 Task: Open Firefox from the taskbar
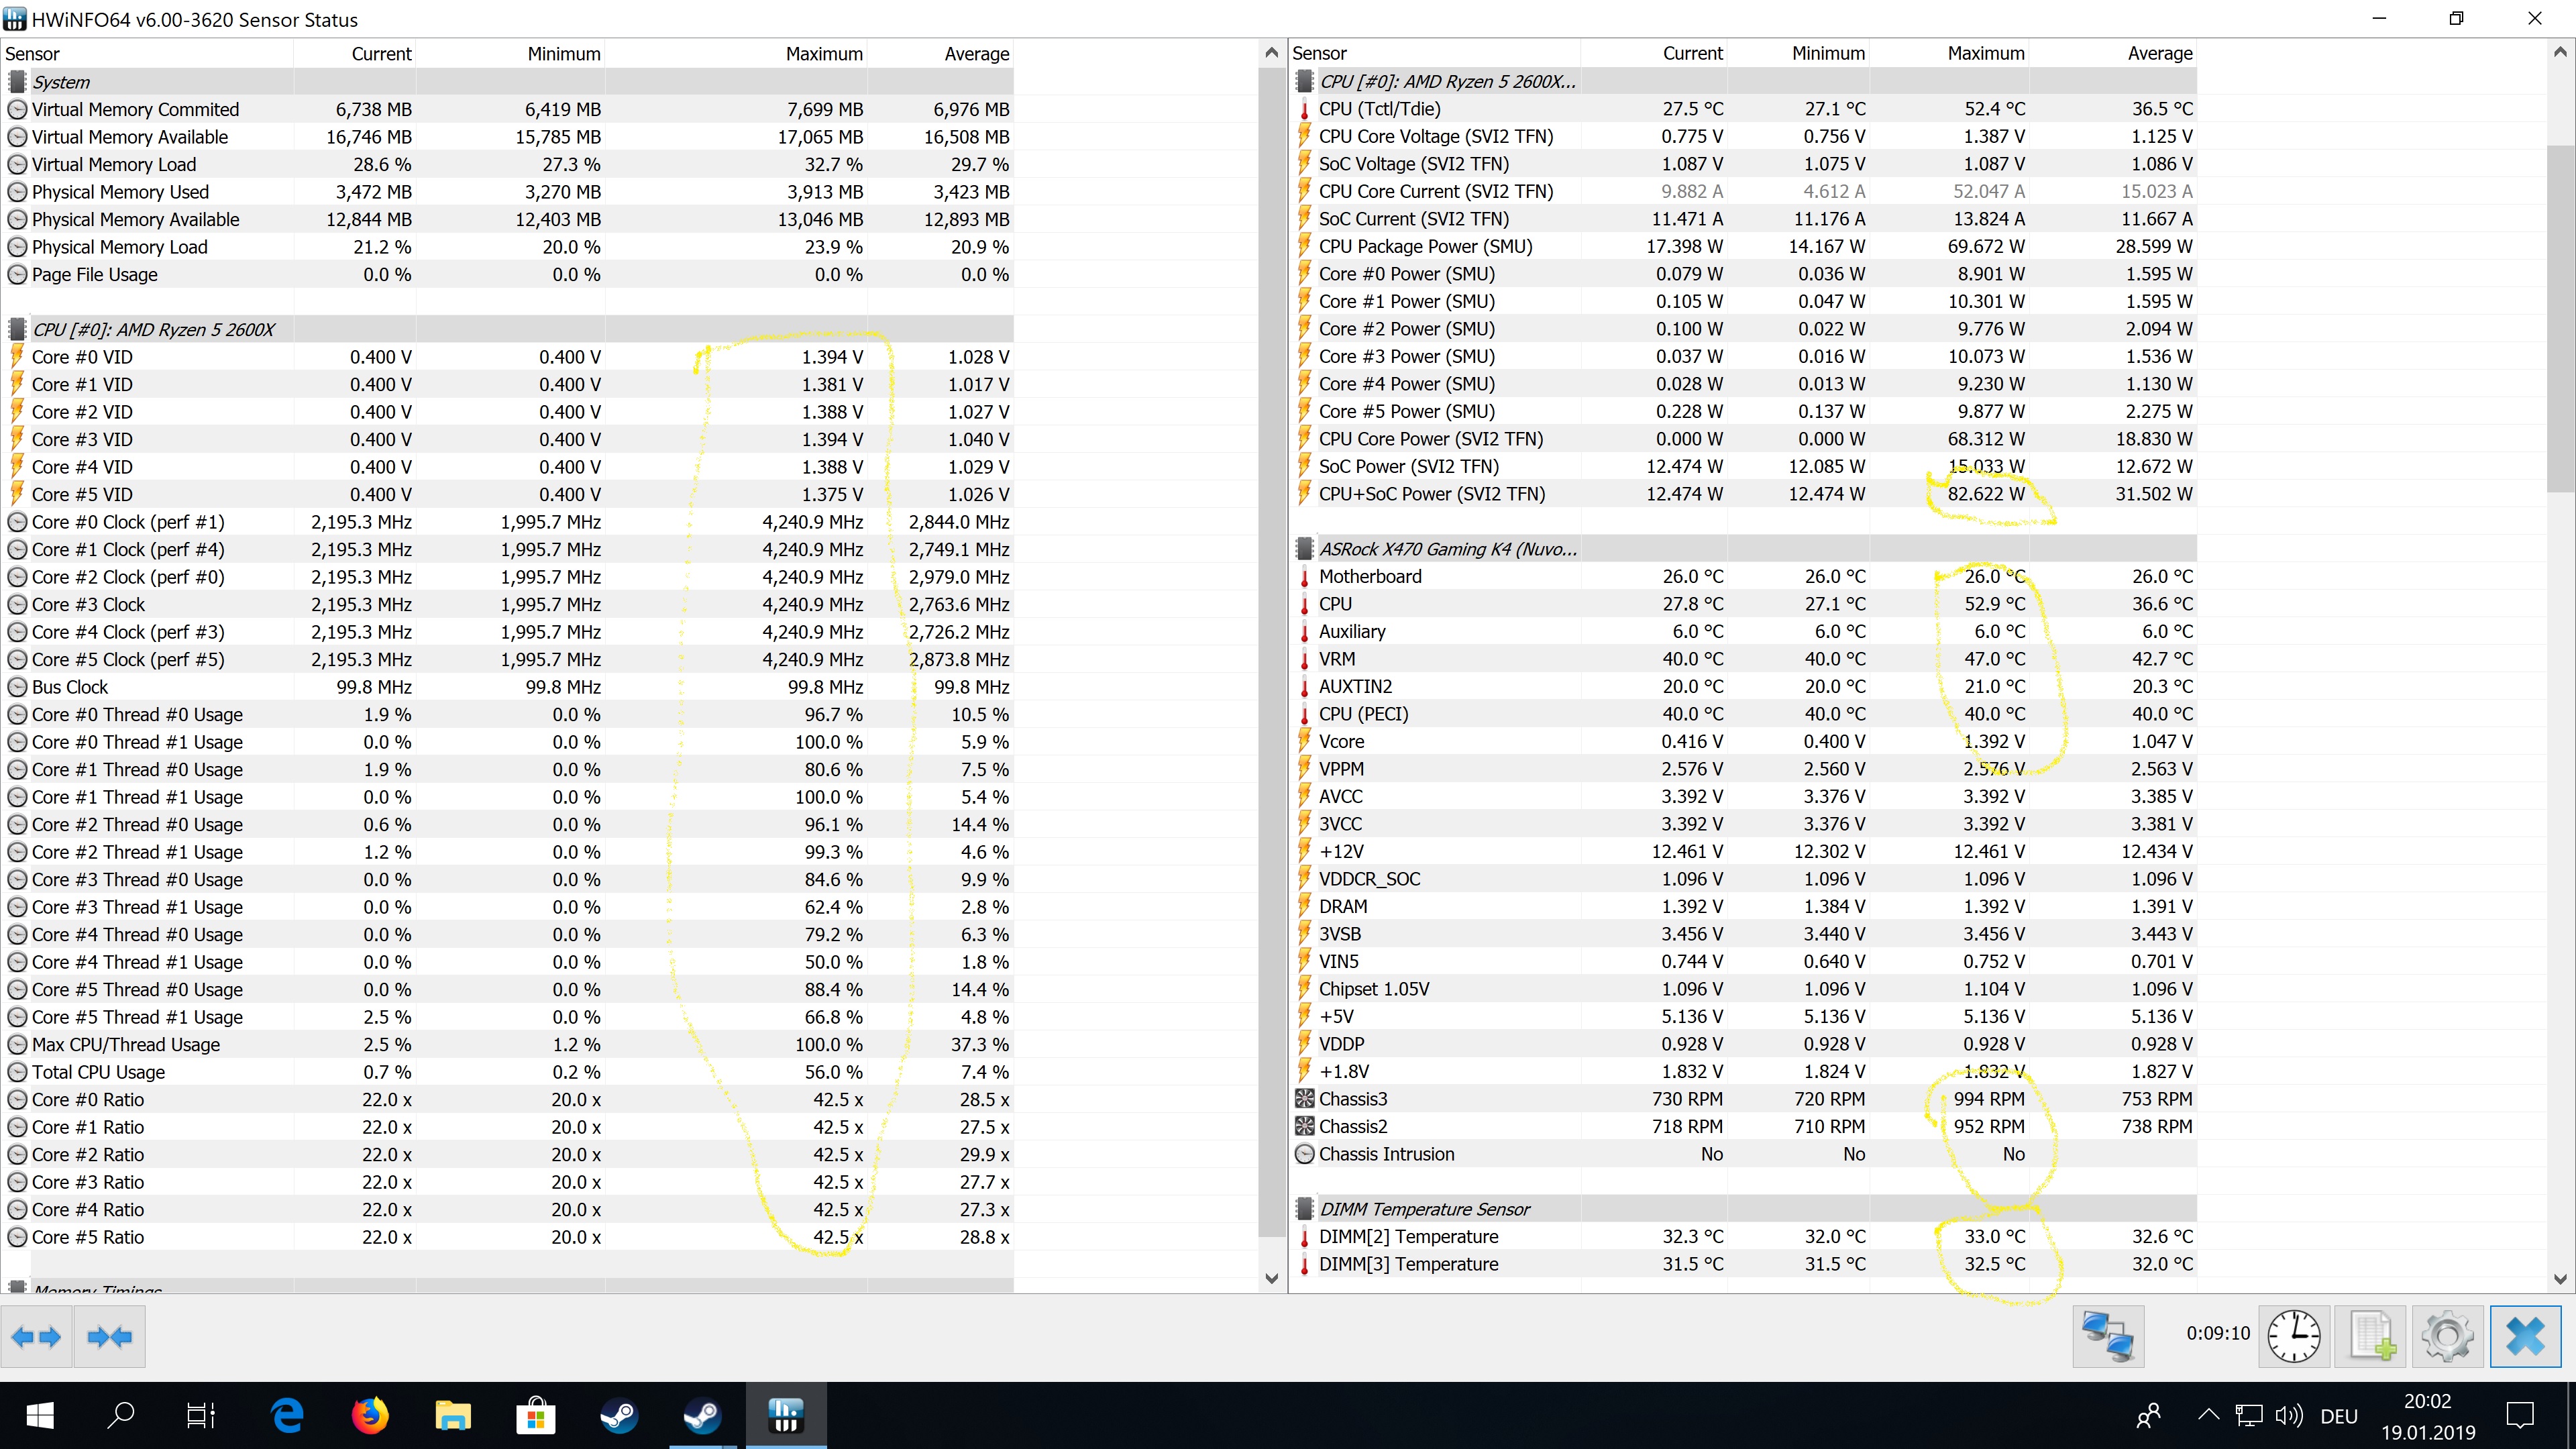370,1415
